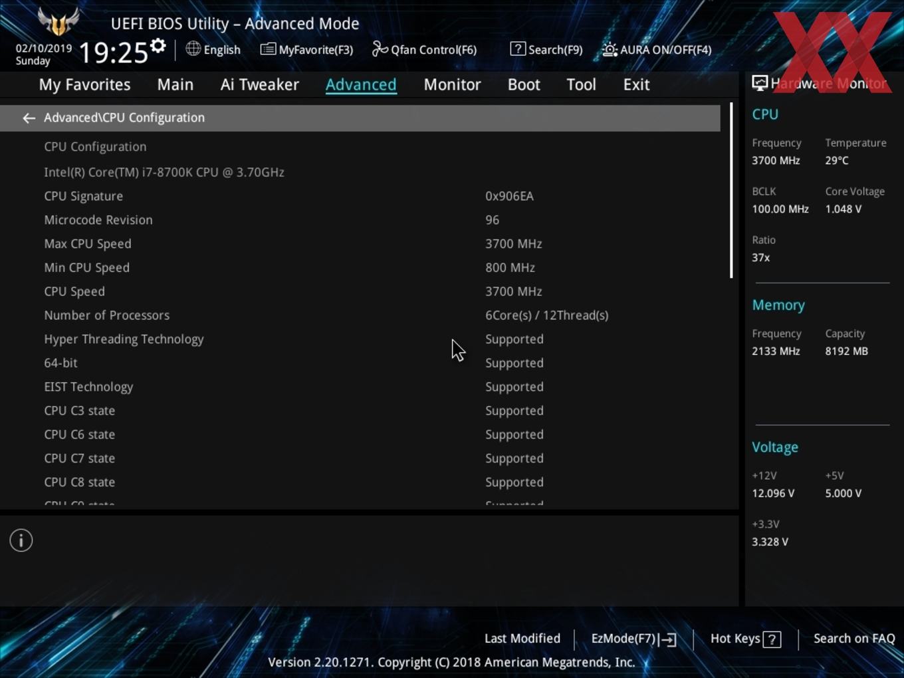Select the Min CPU Speed row
The image size is (904, 678).
coord(360,268)
